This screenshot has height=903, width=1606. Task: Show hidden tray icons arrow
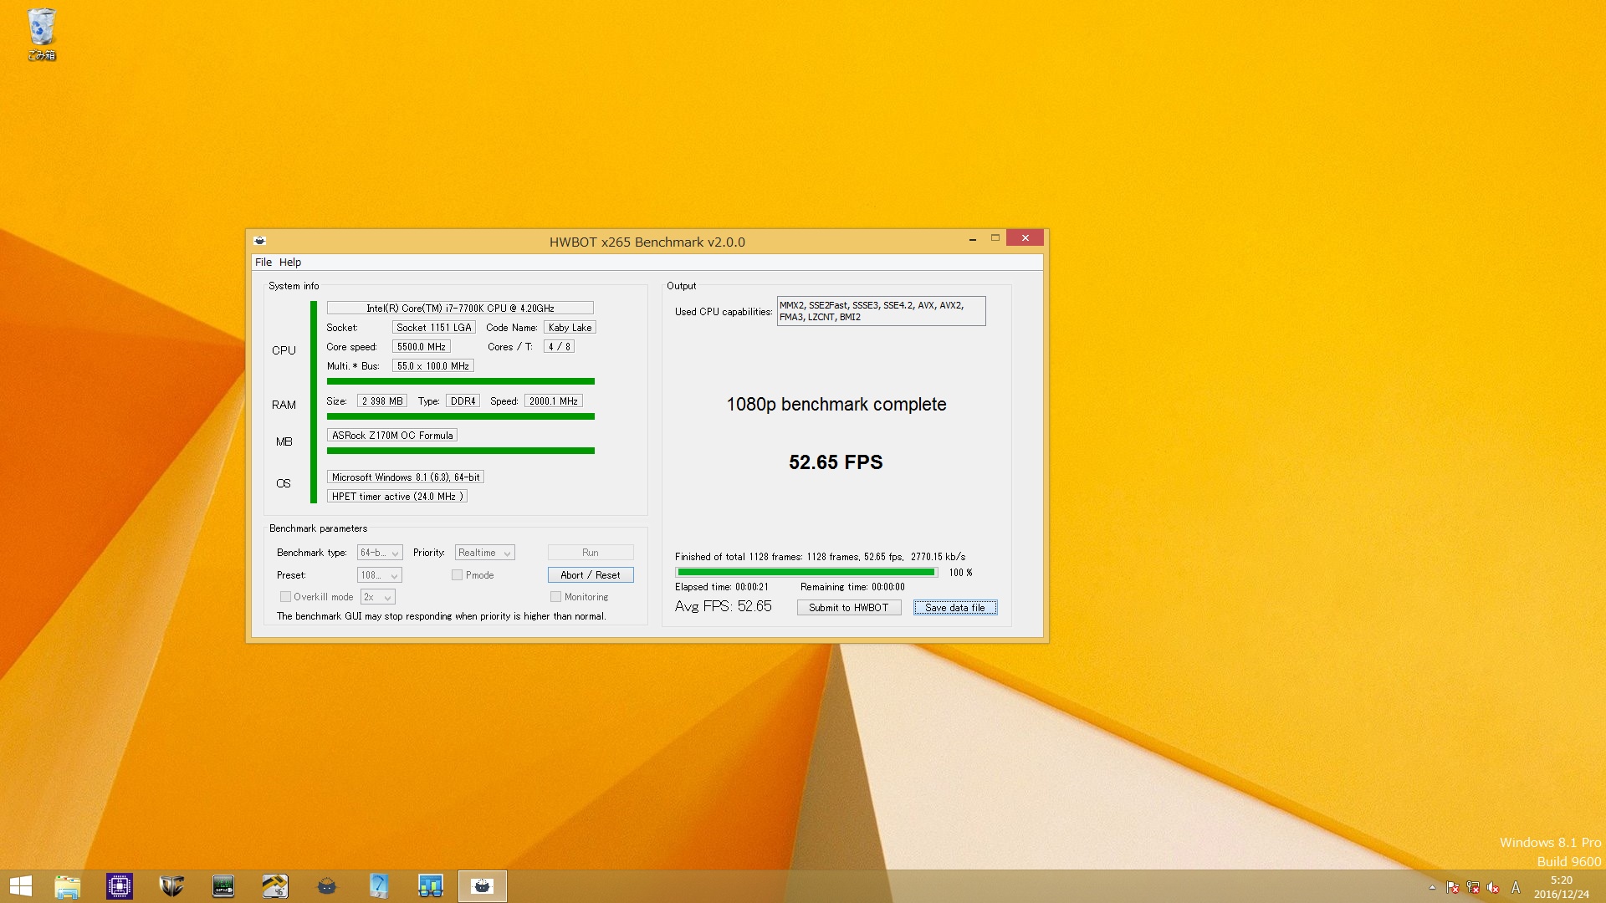pos(1432,888)
